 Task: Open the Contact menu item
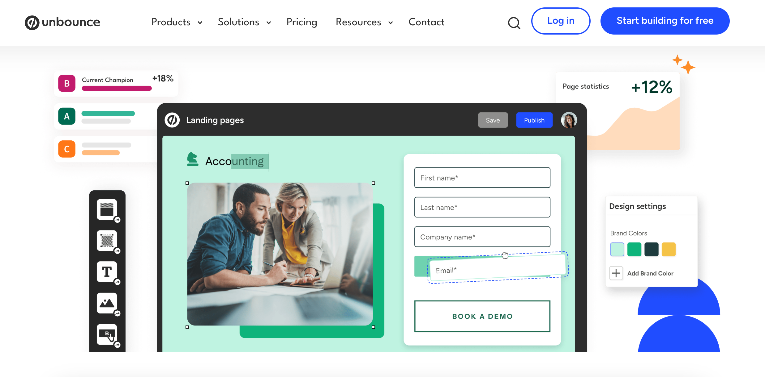pyautogui.click(x=426, y=22)
